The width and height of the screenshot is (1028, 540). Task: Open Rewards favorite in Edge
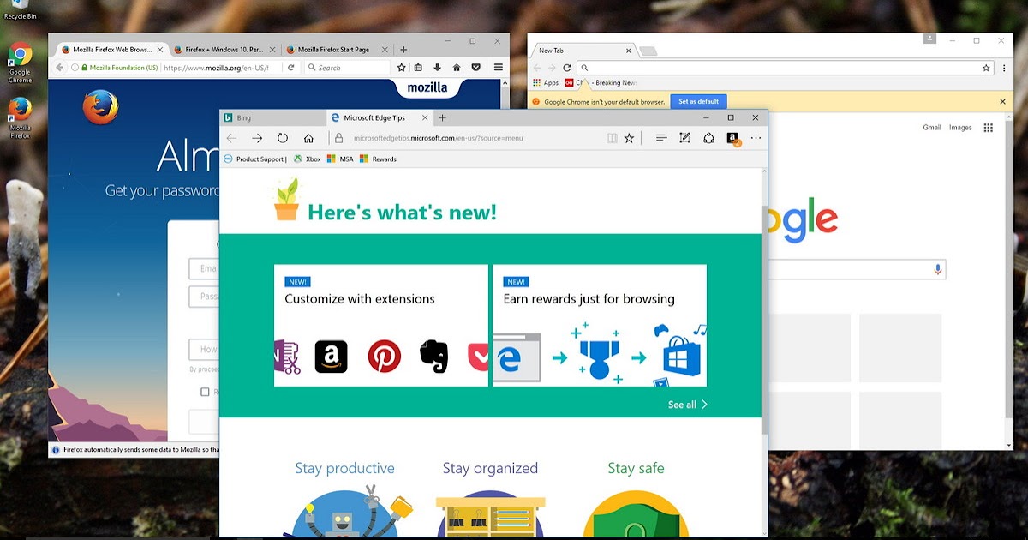point(378,159)
